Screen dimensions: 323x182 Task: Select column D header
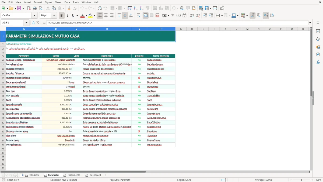pos(107,29)
